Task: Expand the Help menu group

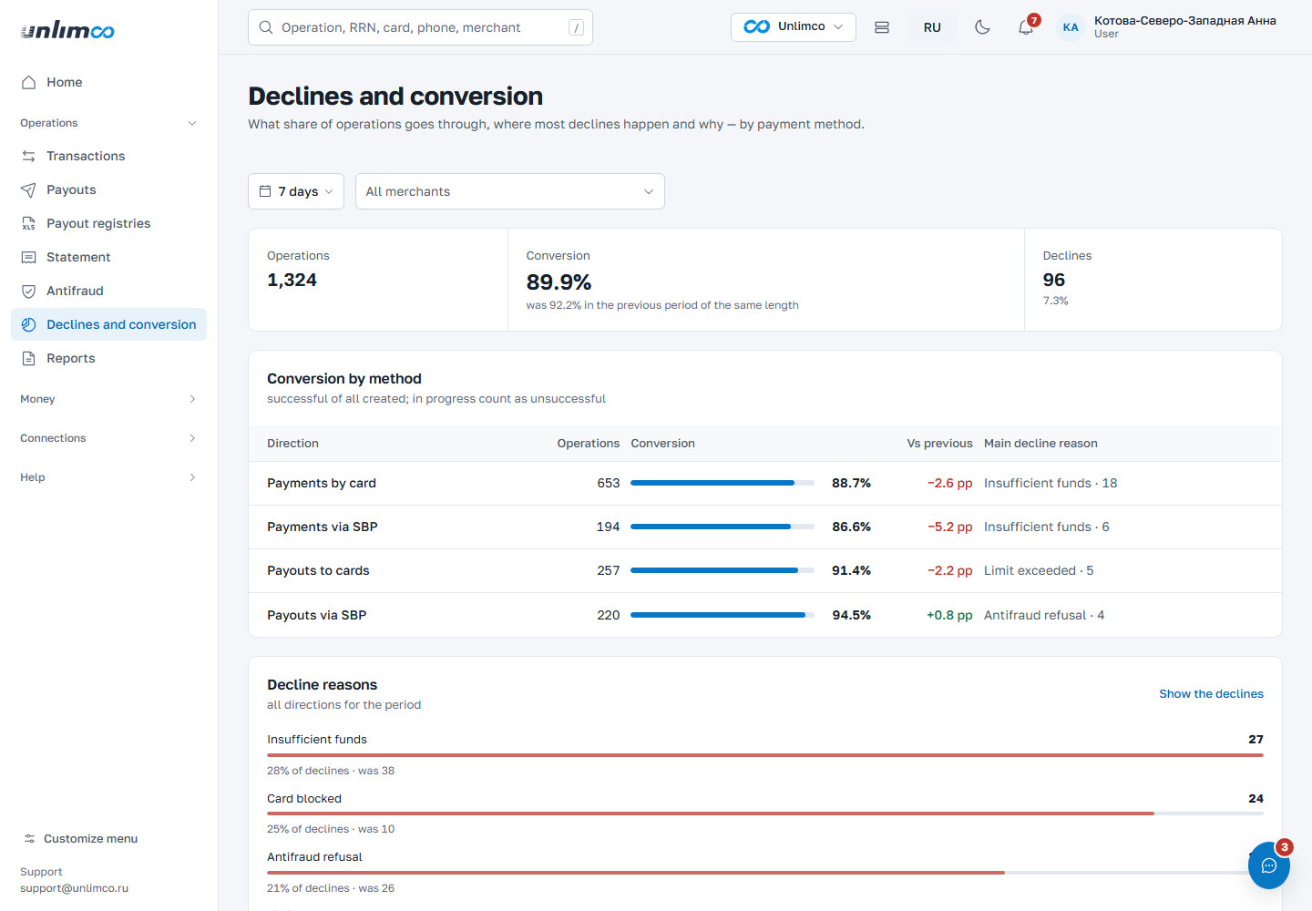Action: click(108, 477)
